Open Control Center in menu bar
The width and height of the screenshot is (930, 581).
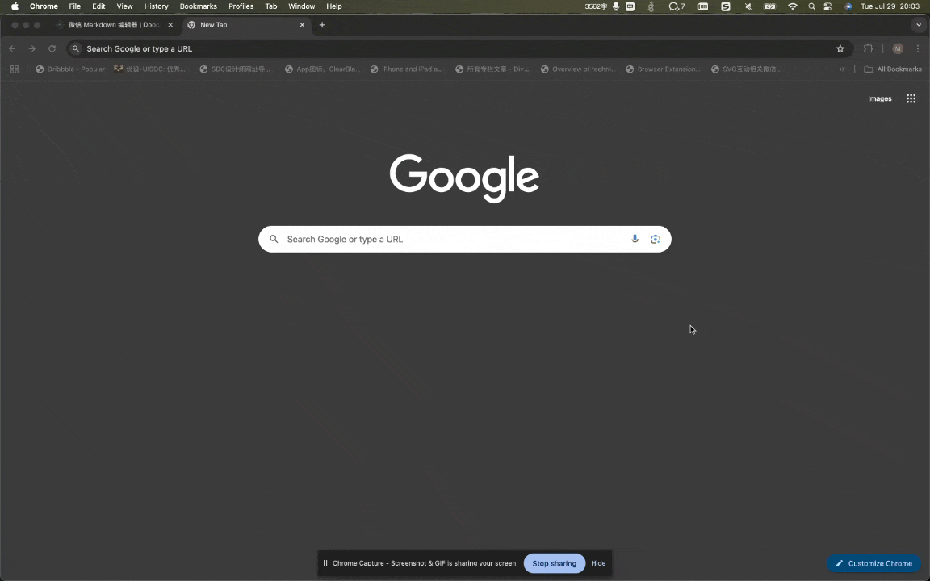[x=828, y=6]
